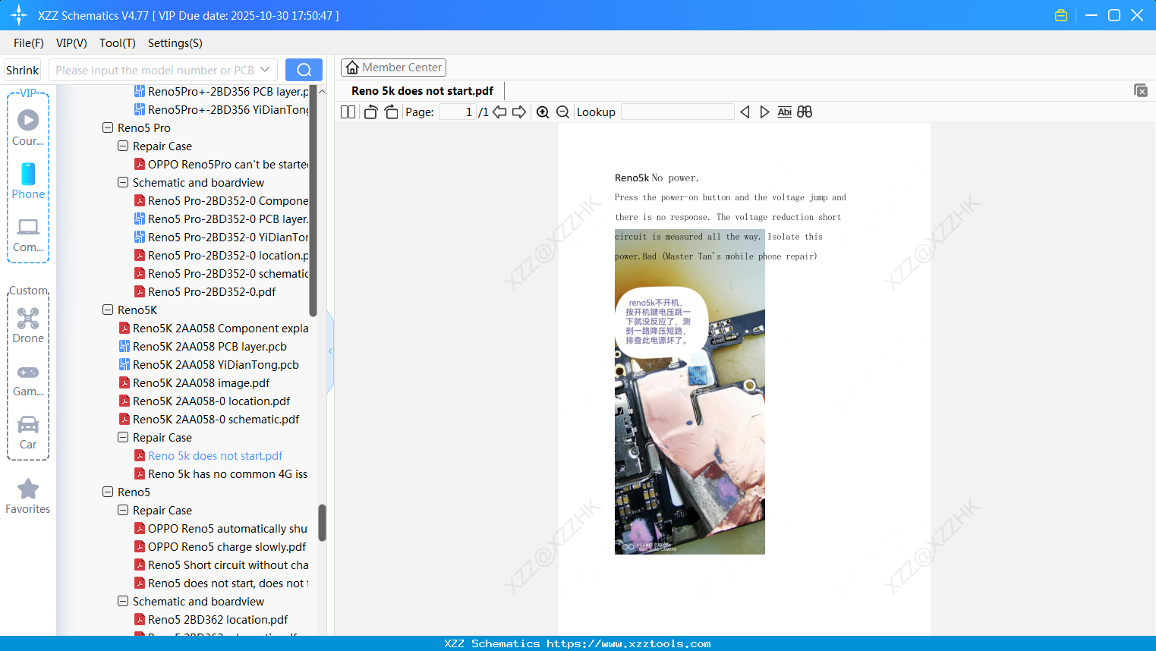This screenshot has height=651, width=1156.
Task: Select the Computer sidebar category
Action: tap(28, 235)
